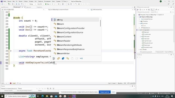Select MouseEvent.razor in Solution Explorer
Screen dimensions: 175x98
coord(148,43)
